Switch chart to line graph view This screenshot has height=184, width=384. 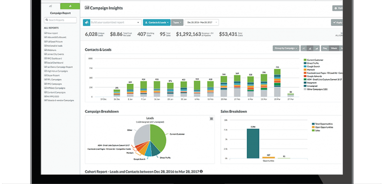coord(303,49)
